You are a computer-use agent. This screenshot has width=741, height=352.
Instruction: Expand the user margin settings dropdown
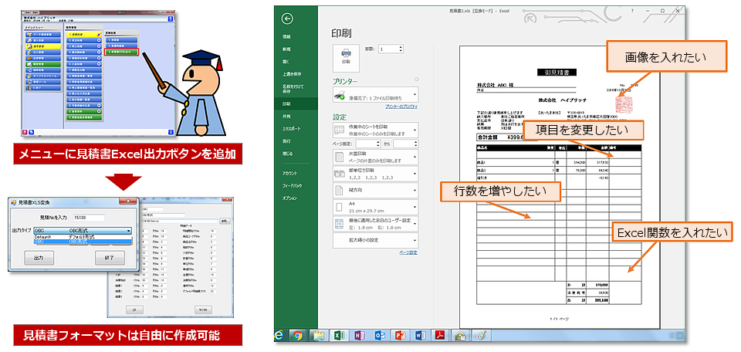coord(376,224)
